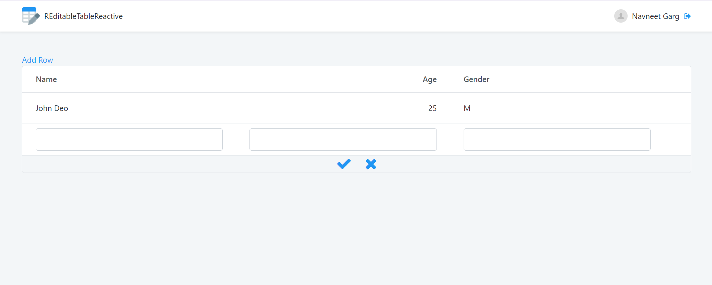Select the age cell showing 25
This screenshot has height=285, width=712.
pos(432,108)
